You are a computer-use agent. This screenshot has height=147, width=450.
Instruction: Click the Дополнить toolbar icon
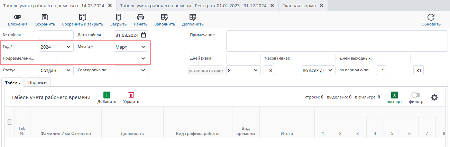193,17
